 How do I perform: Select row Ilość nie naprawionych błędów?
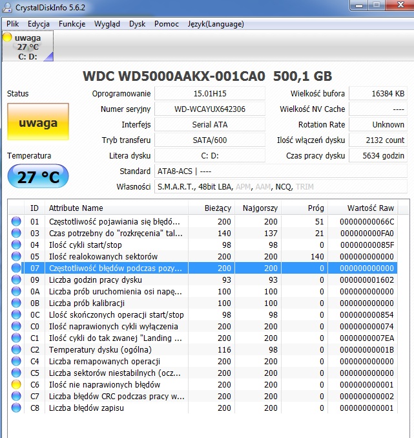coord(203,385)
